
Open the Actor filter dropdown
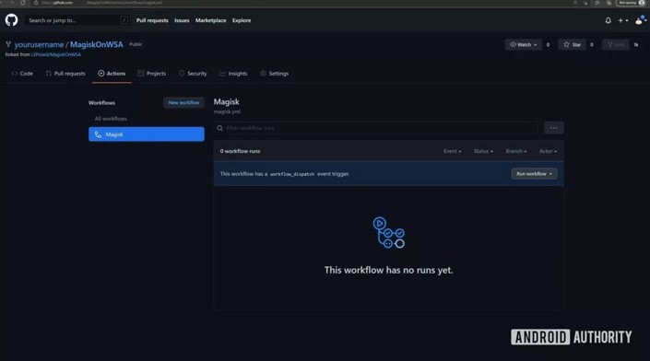[x=548, y=152]
